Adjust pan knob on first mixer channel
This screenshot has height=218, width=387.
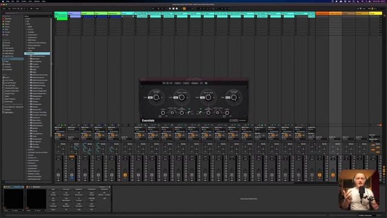click(58, 171)
